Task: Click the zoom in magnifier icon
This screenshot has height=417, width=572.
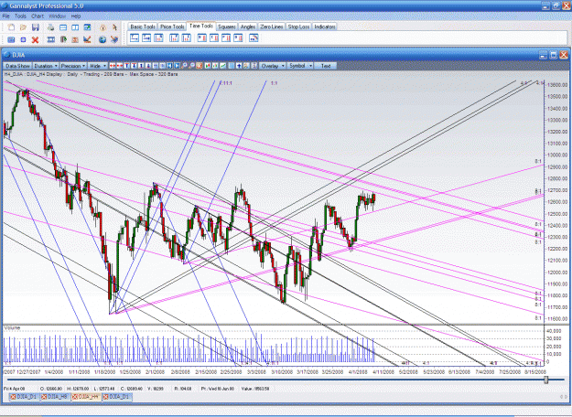Action: tap(184, 66)
